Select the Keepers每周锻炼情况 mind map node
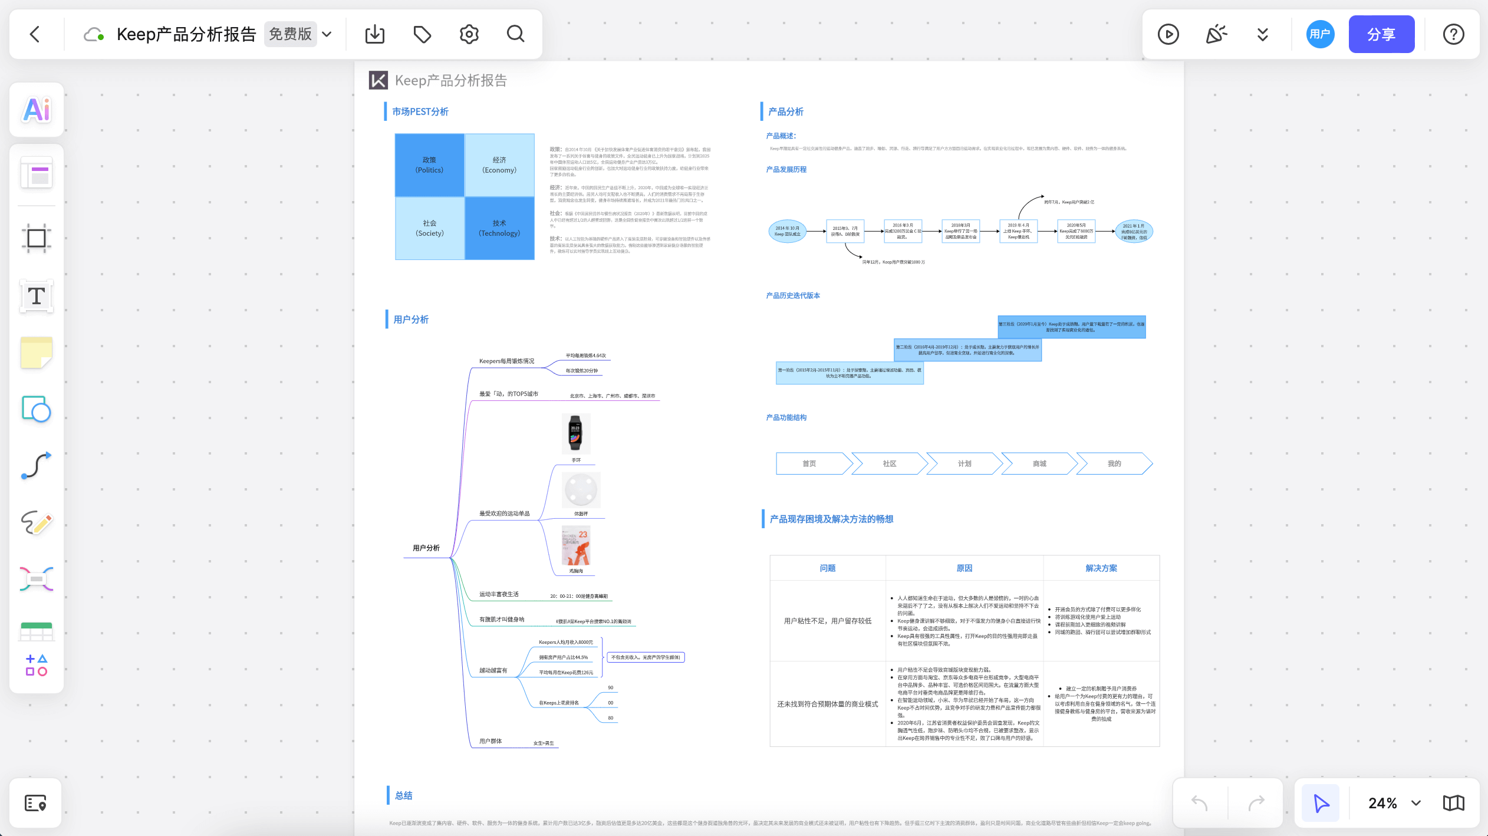 tap(506, 361)
